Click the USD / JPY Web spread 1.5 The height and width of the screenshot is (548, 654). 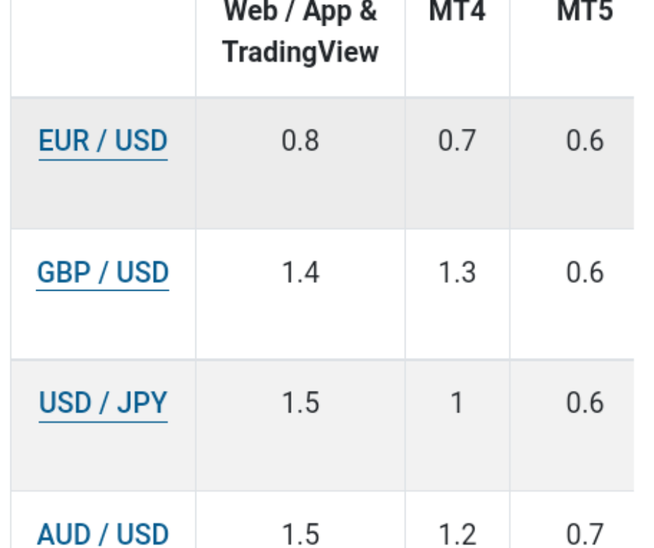coord(300,403)
